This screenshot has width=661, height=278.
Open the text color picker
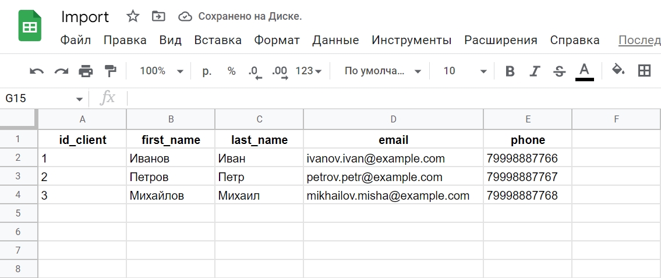click(x=584, y=71)
